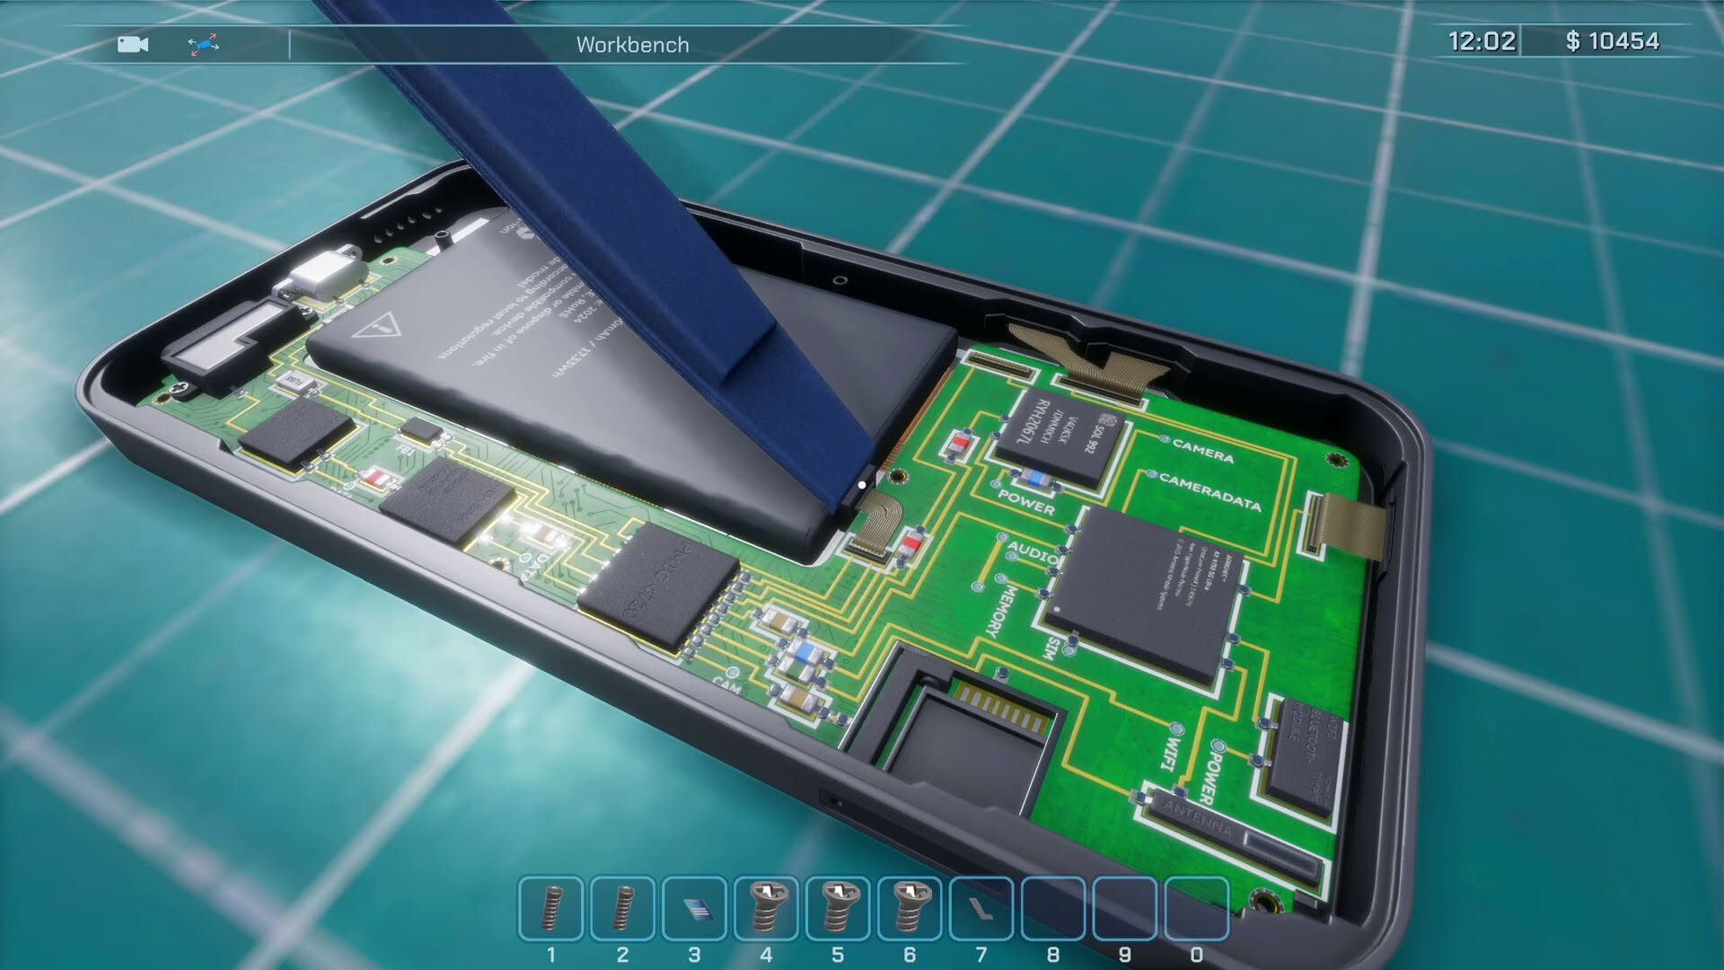Screen dimensions: 1724x970
Task: Select the Phillips screw in slot 6
Action: (910, 909)
